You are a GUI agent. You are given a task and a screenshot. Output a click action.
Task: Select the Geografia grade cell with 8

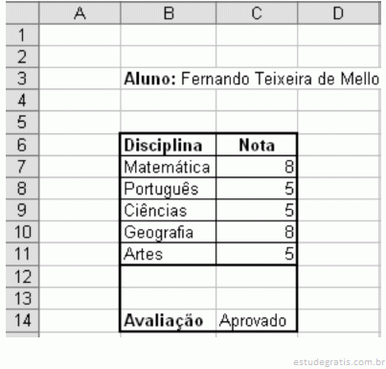click(257, 232)
